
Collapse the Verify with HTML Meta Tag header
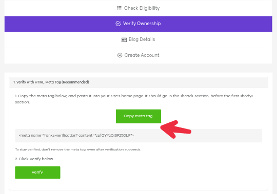click(138, 82)
